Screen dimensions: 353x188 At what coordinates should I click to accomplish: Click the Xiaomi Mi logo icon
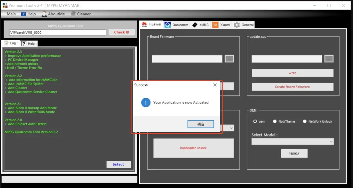point(215,25)
